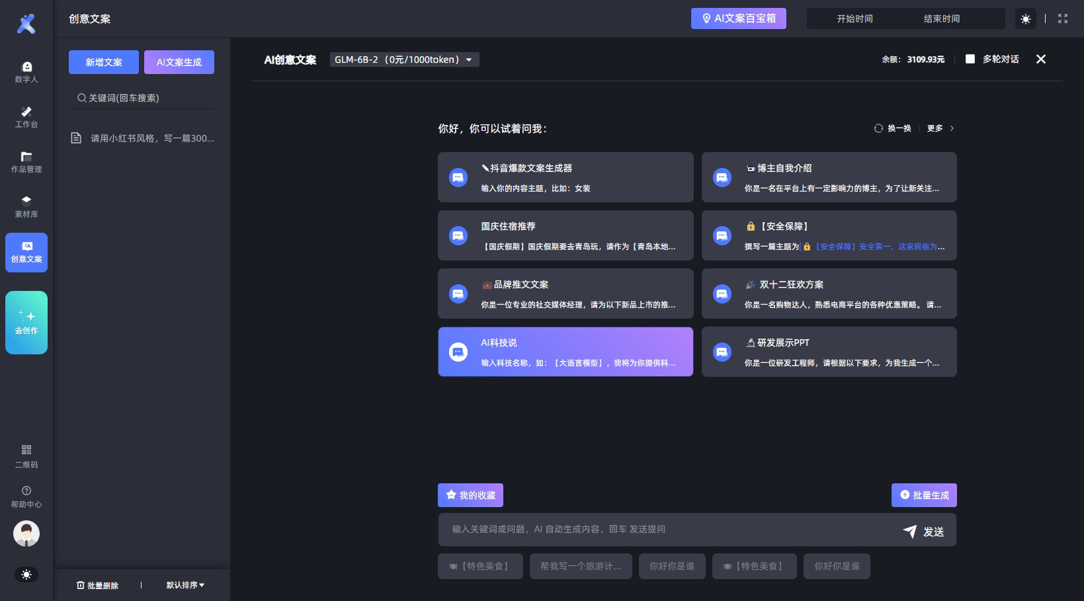
Task: Switch to AI文案生成 tab
Action: [x=179, y=62]
